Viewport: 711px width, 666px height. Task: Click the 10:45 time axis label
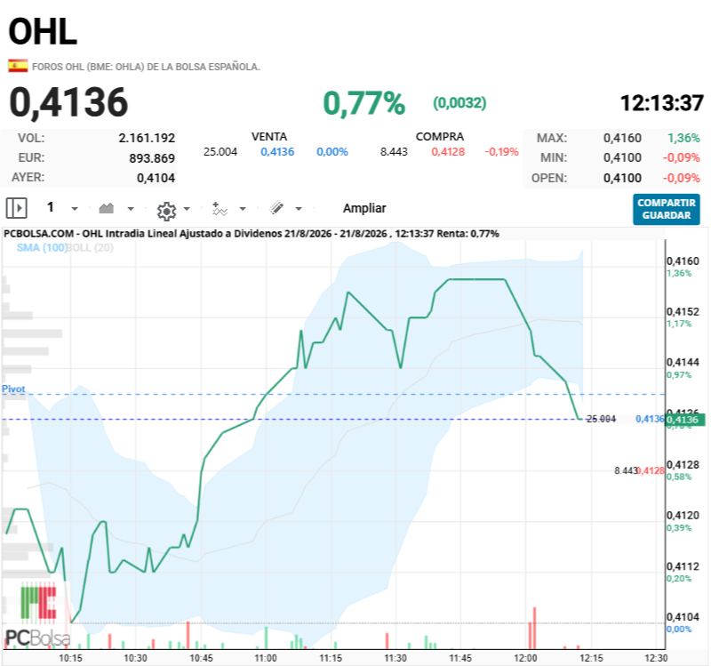[x=201, y=658]
